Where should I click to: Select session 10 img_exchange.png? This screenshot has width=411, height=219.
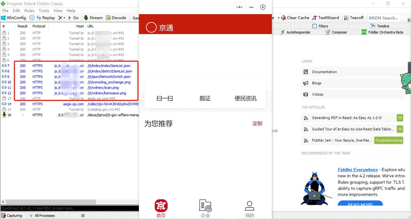pyautogui.click(x=69, y=82)
